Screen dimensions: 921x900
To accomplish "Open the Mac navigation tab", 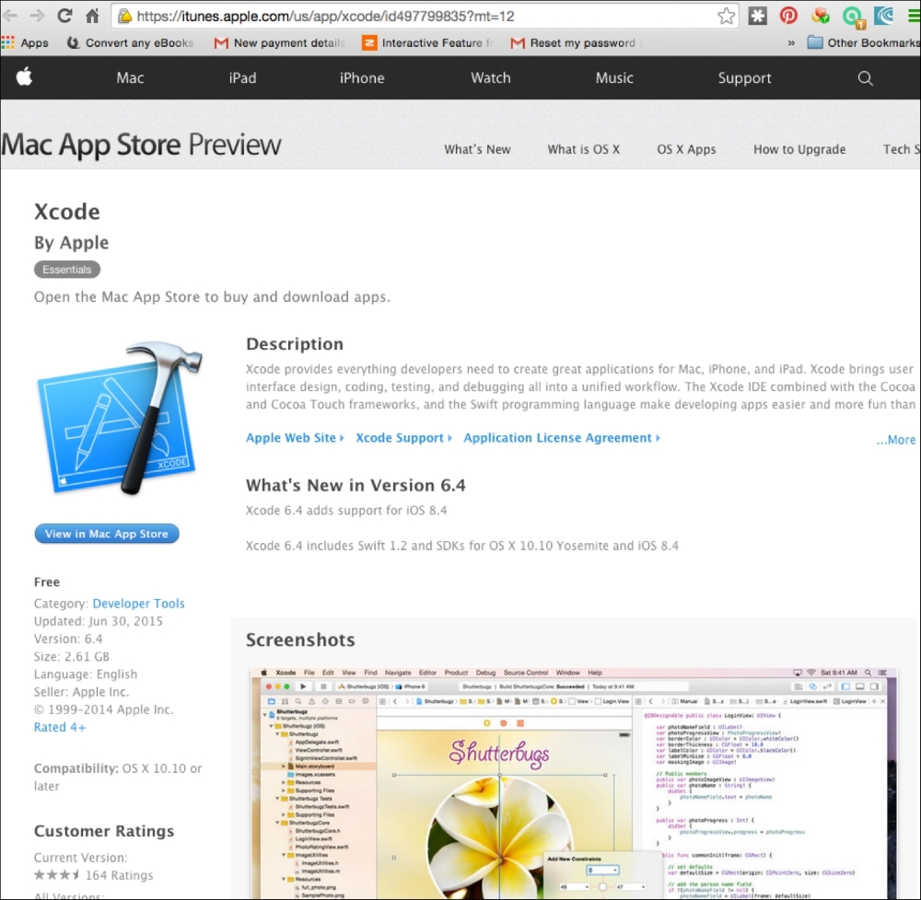I will [x=130, y=78].
